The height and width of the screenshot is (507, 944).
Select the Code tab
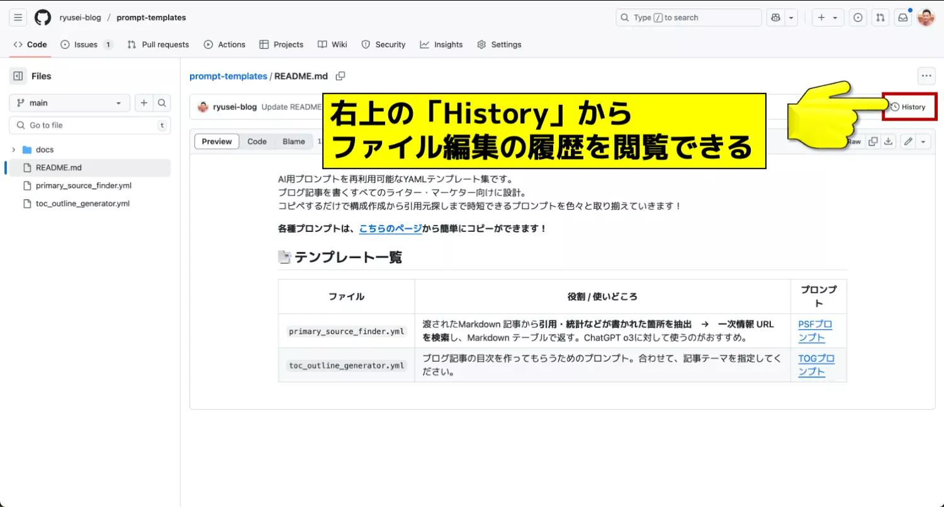click(30, 45)
